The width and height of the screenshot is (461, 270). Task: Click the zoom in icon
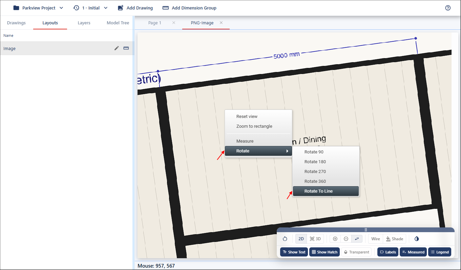[x=335, y=239]
